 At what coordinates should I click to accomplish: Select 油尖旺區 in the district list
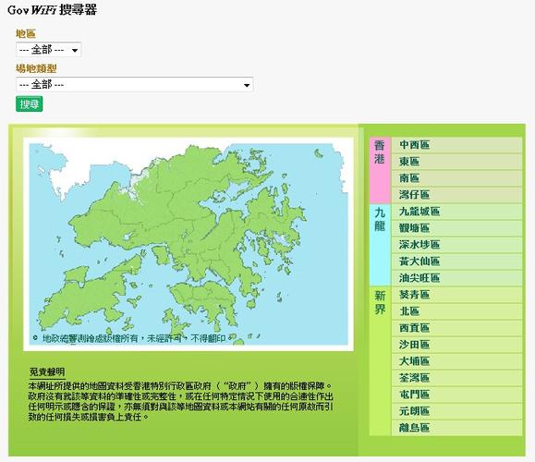456,278
